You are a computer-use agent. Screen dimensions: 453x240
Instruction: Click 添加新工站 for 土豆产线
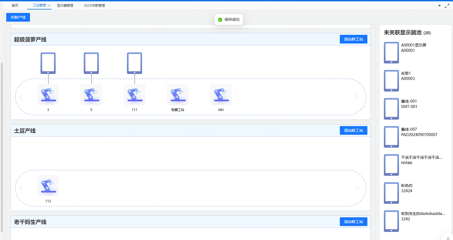[354, 130]
